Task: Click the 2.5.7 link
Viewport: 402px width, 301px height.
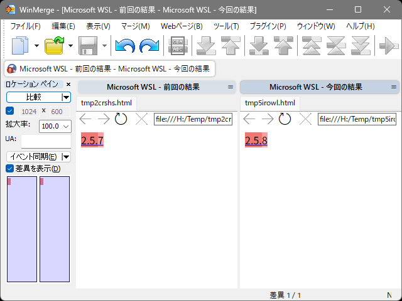Action: point(92,140)
